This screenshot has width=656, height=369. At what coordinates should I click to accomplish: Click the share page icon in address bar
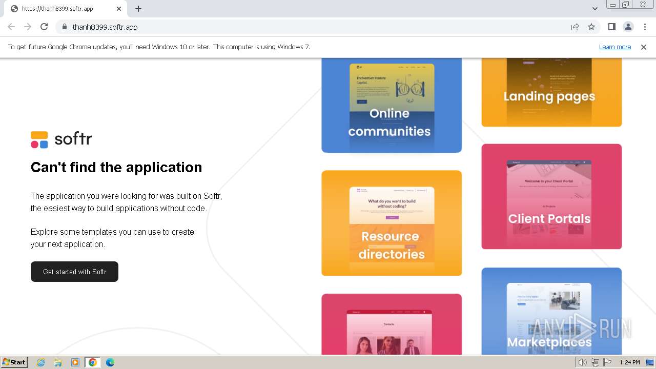575,27
